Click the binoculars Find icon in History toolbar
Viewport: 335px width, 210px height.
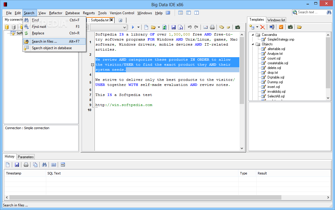44,164
